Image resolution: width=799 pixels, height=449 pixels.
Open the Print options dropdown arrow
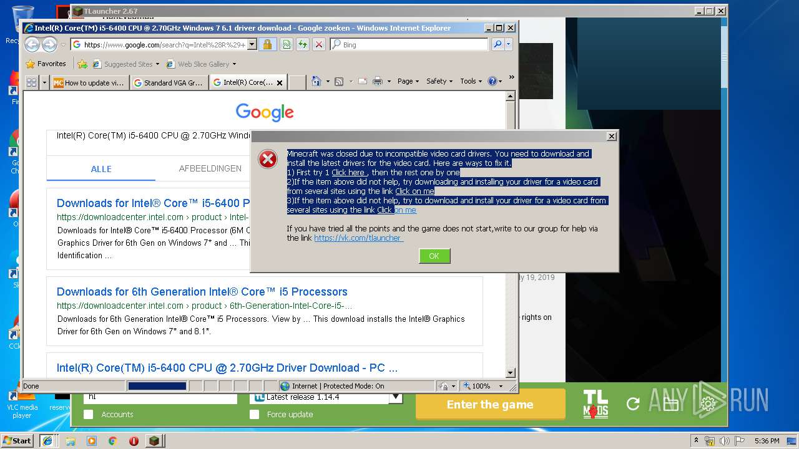(389, 81)
